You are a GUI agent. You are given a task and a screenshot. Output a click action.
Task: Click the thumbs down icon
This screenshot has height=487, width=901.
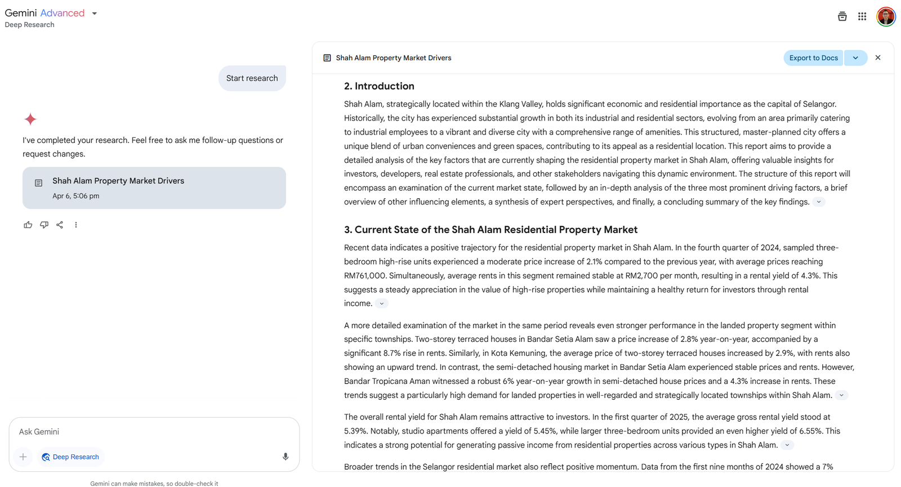click(x=44, y=225)
